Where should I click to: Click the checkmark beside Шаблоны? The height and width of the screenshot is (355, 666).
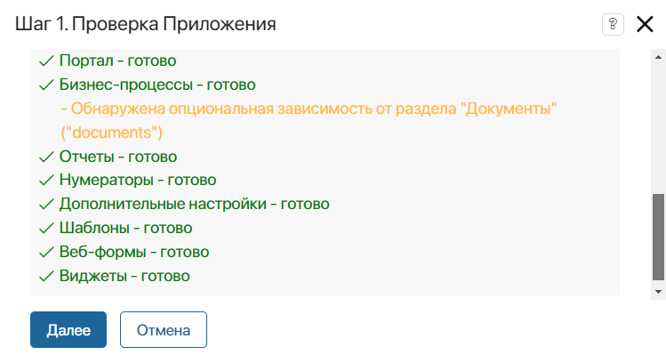46,229
